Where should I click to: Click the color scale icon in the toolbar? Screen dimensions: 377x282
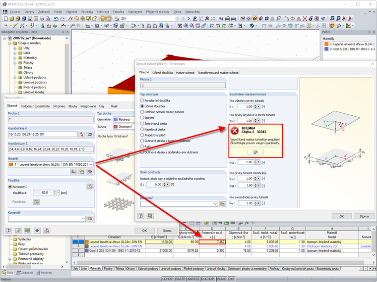coord(348,25)
